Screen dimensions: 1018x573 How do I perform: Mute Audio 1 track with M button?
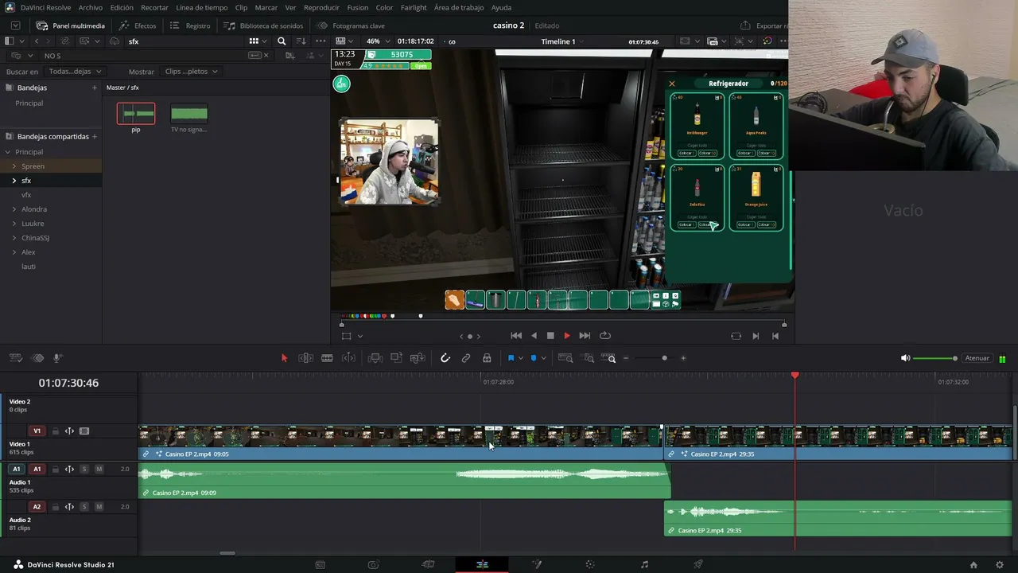[99, 469]
